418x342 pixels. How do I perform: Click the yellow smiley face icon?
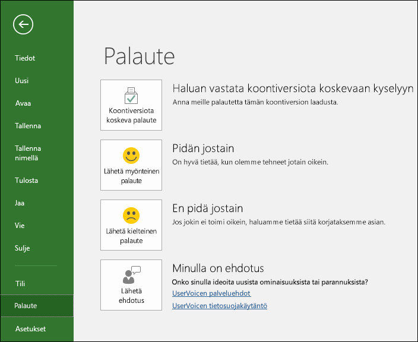coord(131,156)
